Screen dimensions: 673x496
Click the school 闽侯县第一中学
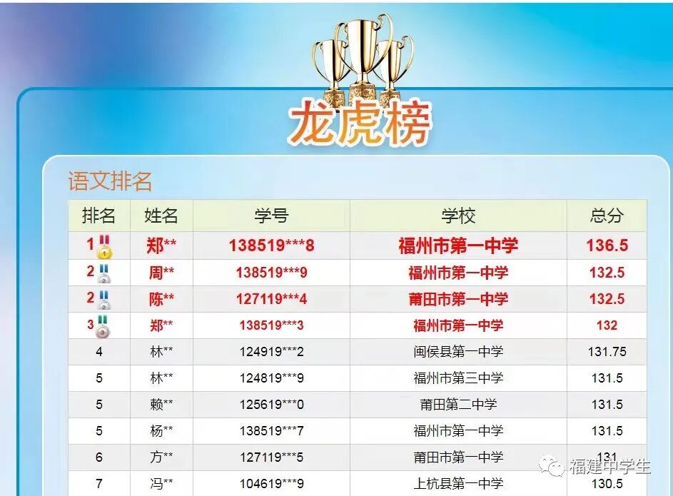458,352
